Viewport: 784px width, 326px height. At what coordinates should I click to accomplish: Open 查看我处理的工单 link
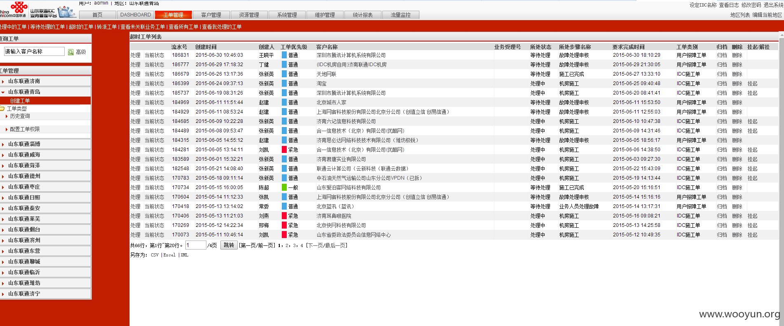(222, 27)
